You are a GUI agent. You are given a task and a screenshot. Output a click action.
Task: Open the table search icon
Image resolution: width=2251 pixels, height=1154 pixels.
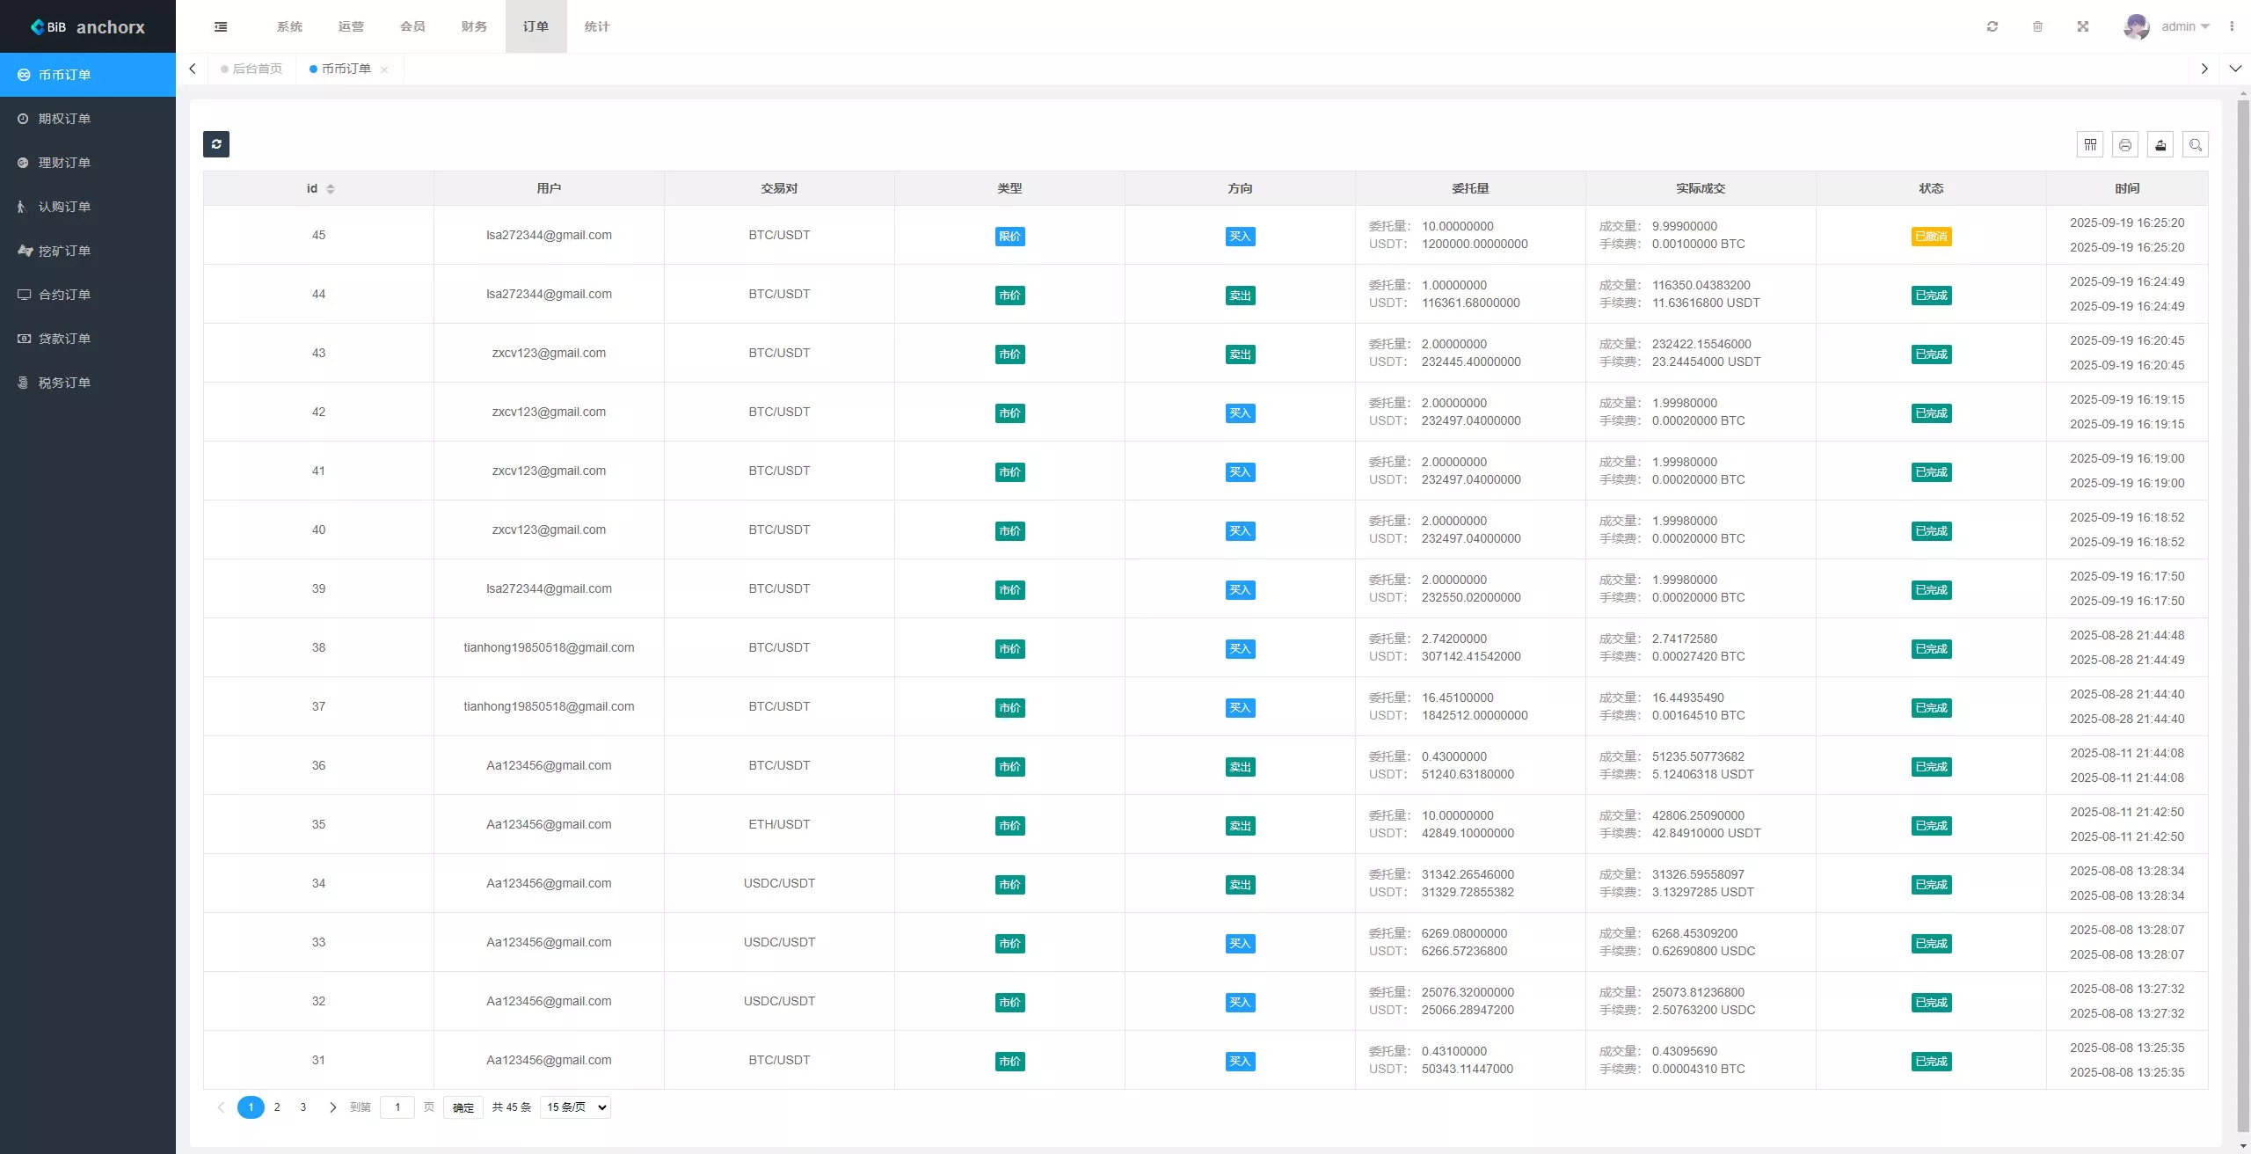click(2196, 145)
